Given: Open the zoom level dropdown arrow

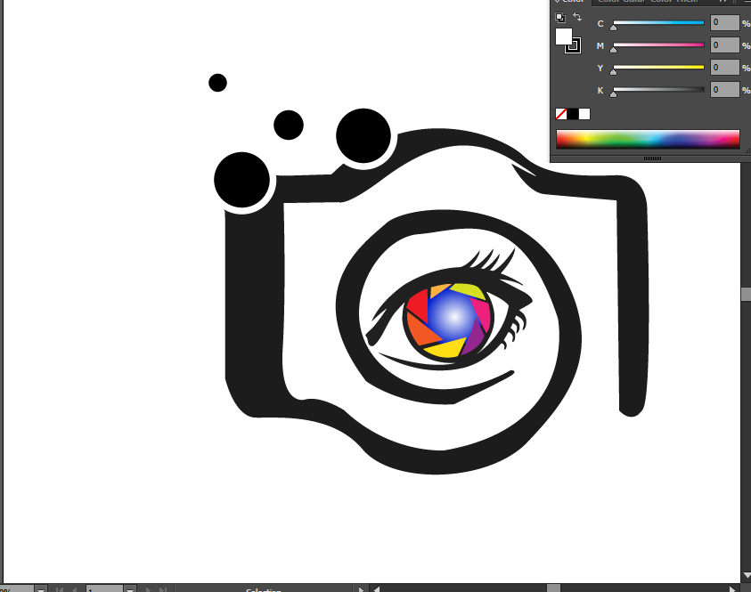Looking at the screenshot, I should 41,589.
